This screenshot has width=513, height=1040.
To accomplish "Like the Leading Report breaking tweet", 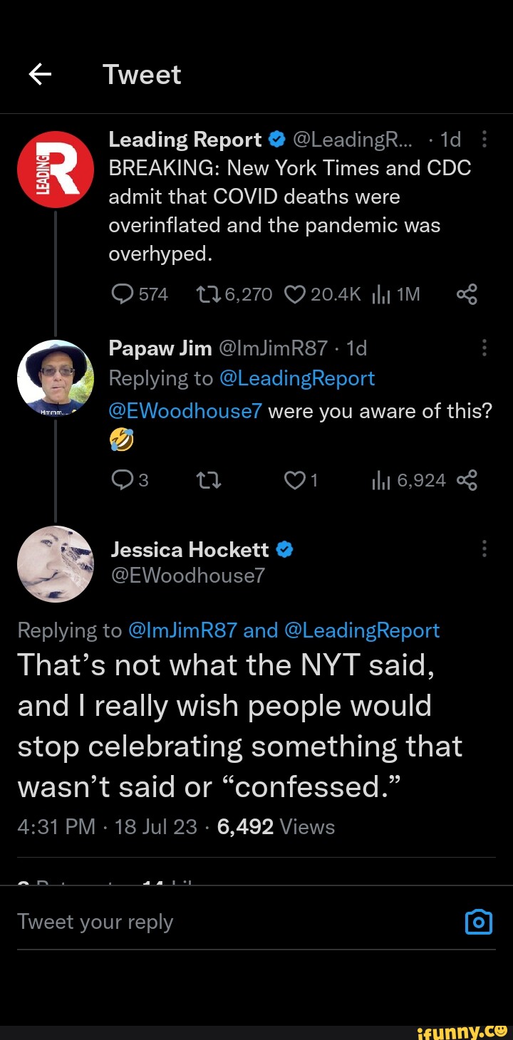I will pyautogui.click(x=294, y=294).
